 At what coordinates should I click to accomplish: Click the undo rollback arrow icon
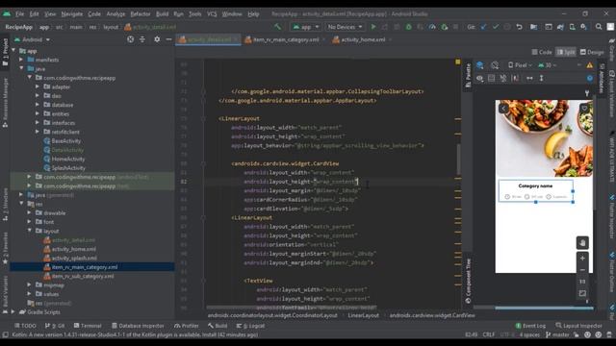click(520, 27)
